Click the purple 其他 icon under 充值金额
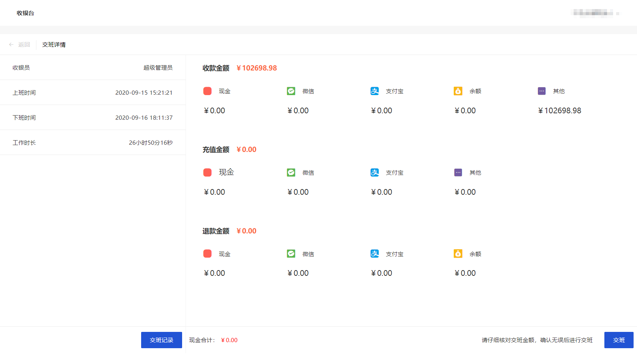Screen dimensions: 637x355 click(458, 172)
